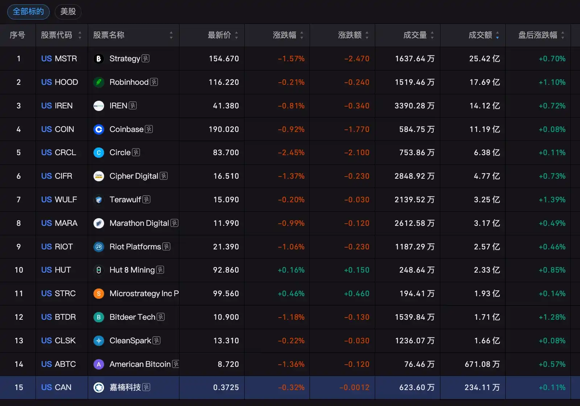The height and width of the screenshot is (406, 580).
Task: Click the Circle company logo
Action: (x=99, y=153)
